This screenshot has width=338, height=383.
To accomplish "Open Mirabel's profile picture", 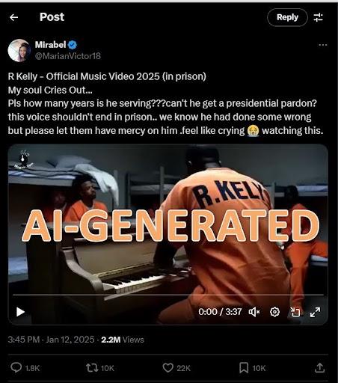I will tap(19, 50).
